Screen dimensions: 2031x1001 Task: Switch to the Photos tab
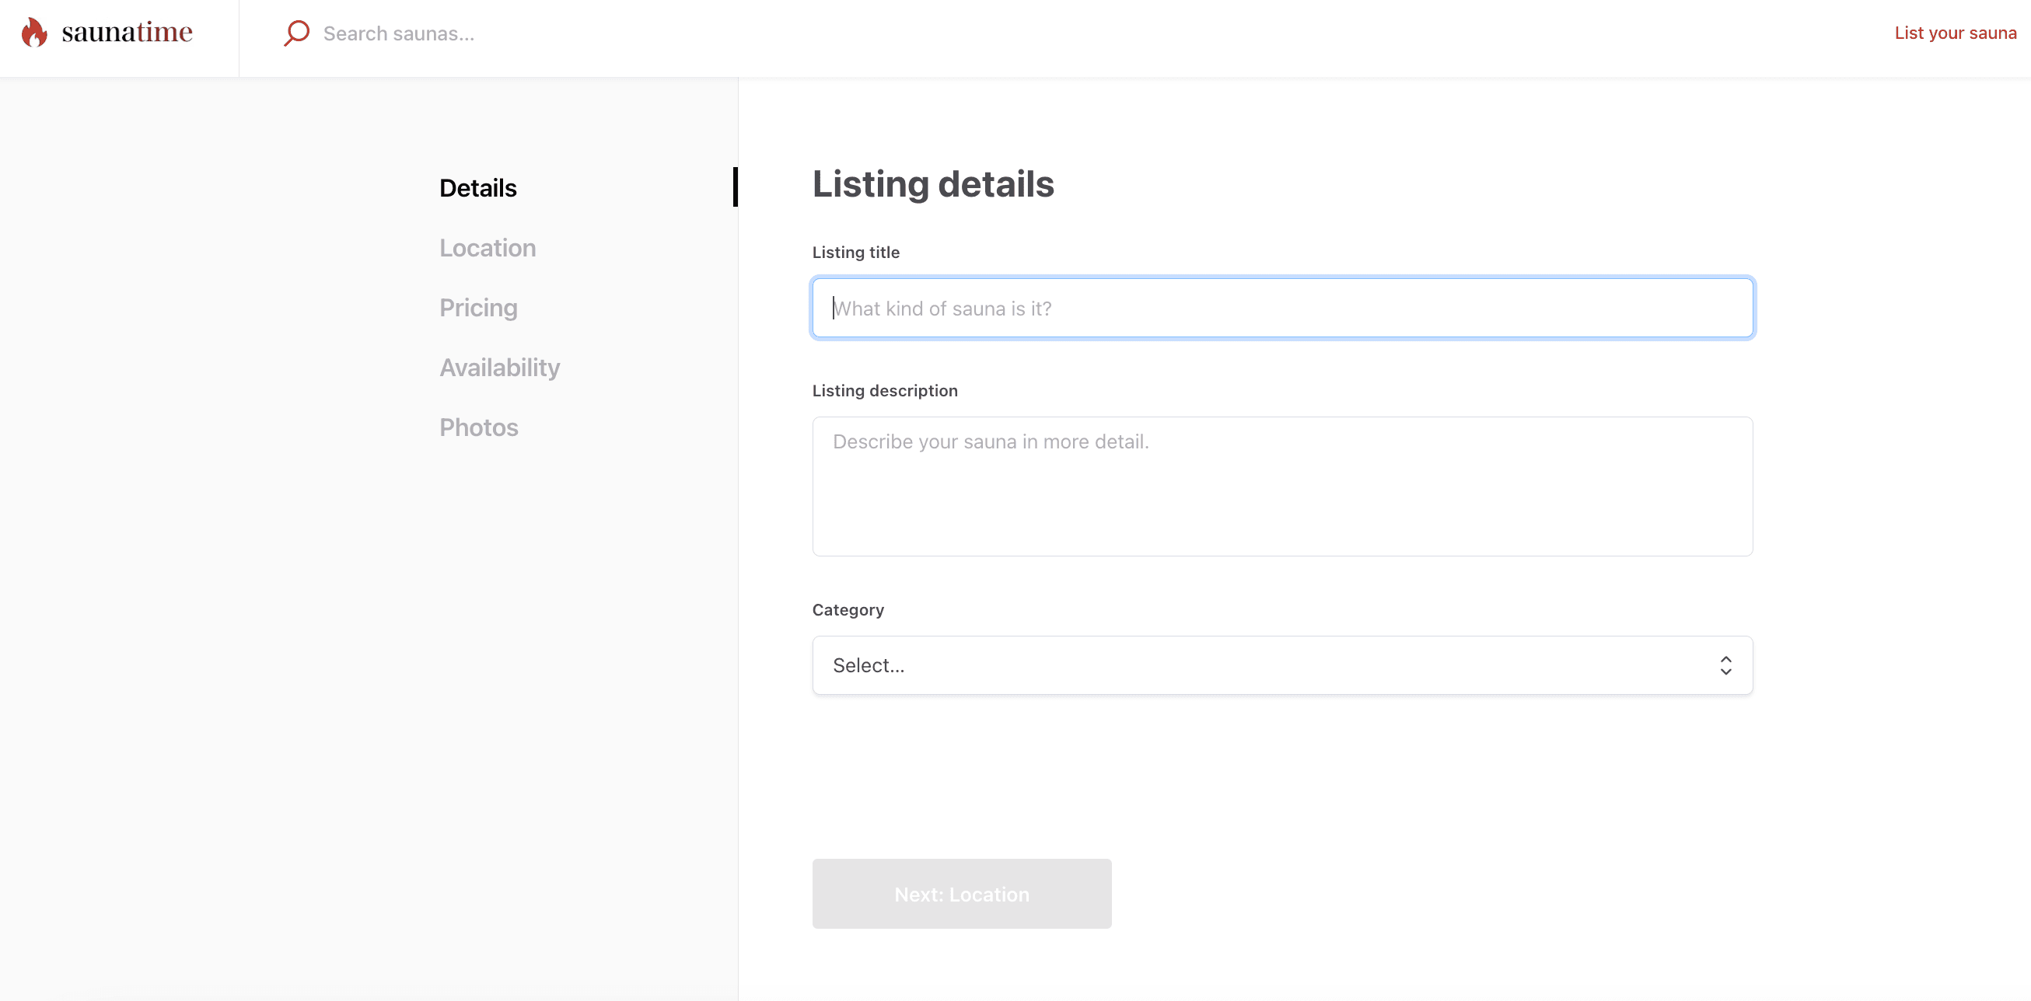pos(478,428)
